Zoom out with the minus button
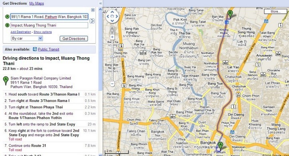The height and width of the screenshot is (156, 289). pos(112,84)
